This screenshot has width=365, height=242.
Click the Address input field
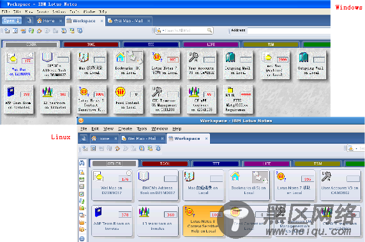(x=289, y=31)
